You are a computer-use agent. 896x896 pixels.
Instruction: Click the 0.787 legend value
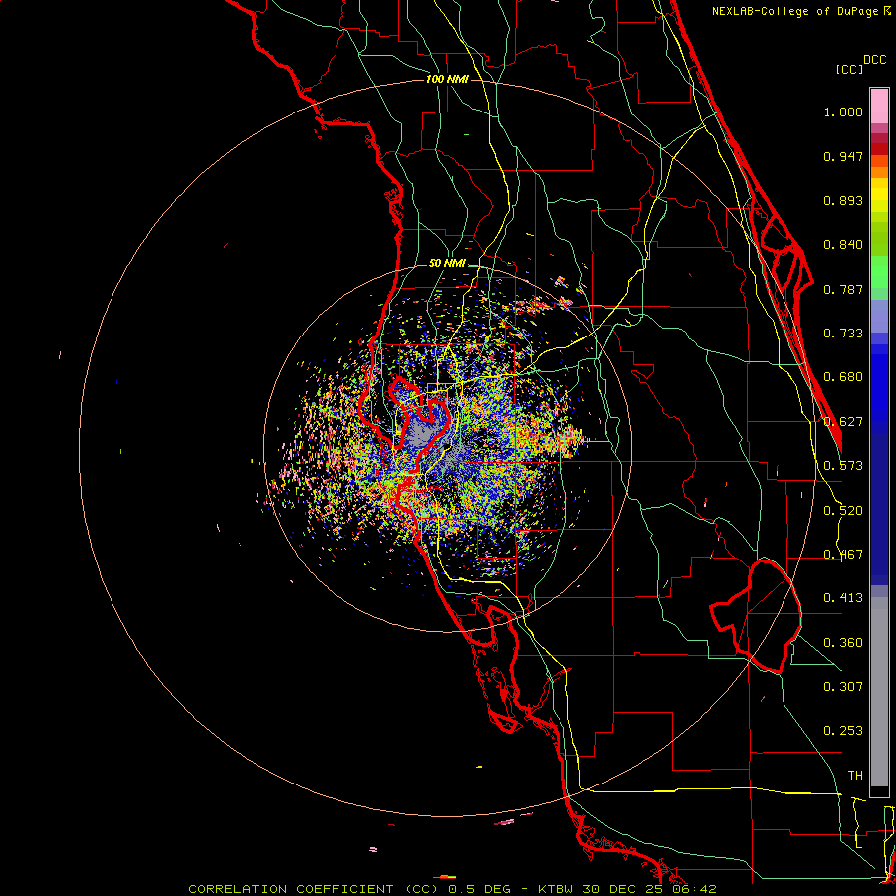point(843,289)
